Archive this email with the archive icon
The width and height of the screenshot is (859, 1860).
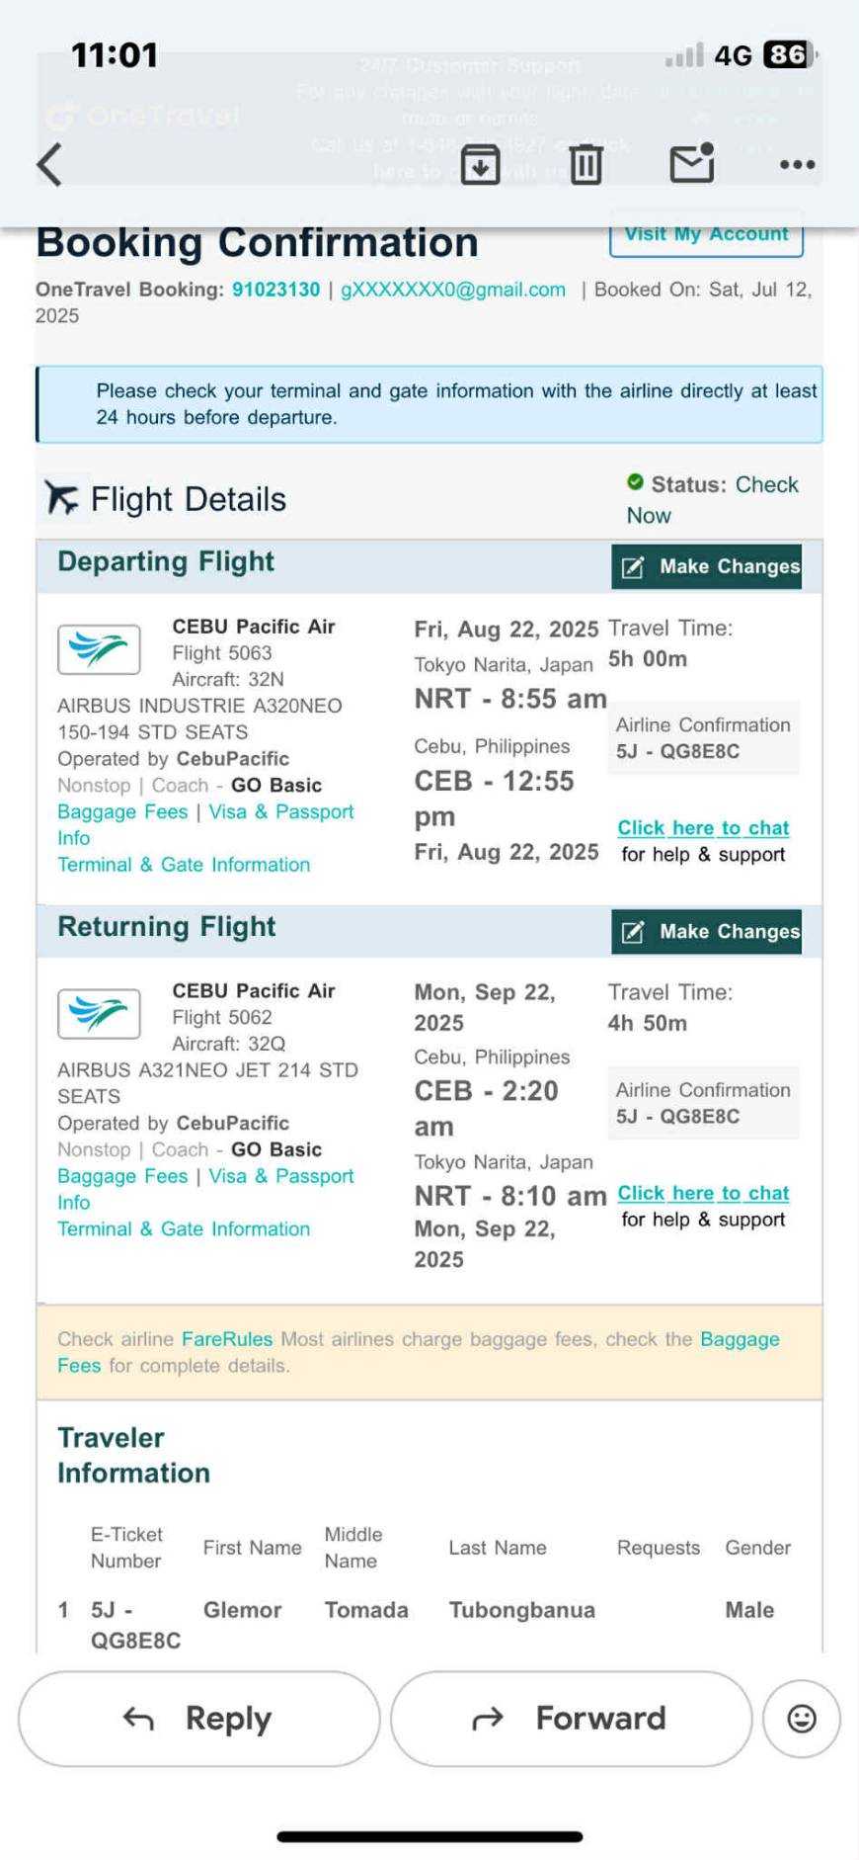pyautogui.click(x=480, y=164)
